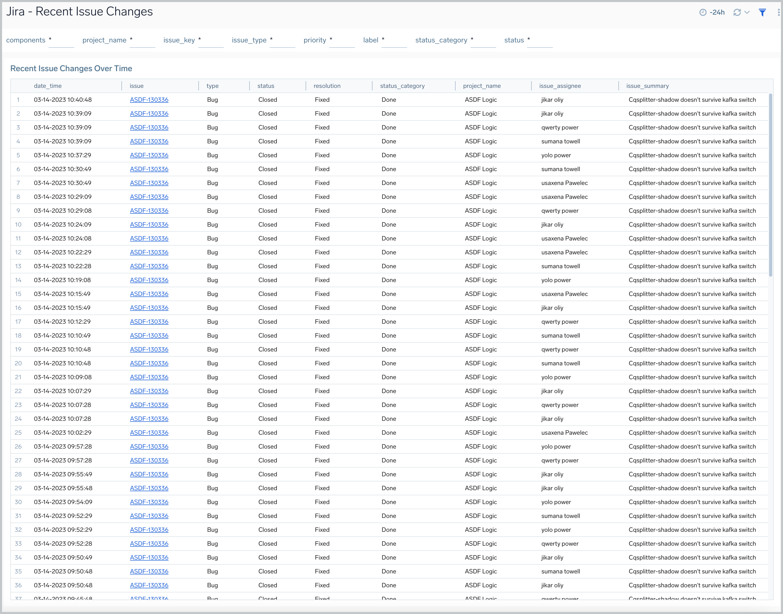Edit the issue_key filter field
The height and width of the screenshot is (614, 783).
coord(211,40)
